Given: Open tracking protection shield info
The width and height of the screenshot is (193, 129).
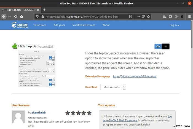Looking at the screenshot, I should click(x=37, y=17).
